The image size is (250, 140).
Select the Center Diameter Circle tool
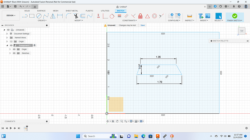point(39,16)
